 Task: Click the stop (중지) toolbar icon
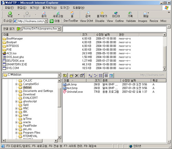point(44,14)
